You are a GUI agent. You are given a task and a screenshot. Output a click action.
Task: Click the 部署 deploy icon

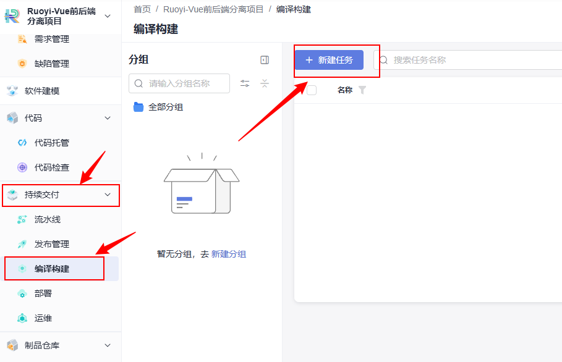(x=22, y=293)
